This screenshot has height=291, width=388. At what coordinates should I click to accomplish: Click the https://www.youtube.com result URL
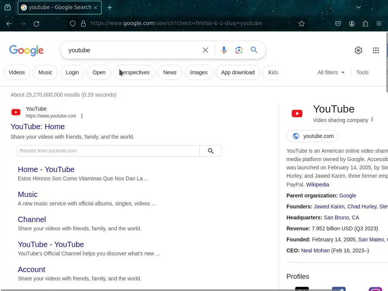[51, 116]
